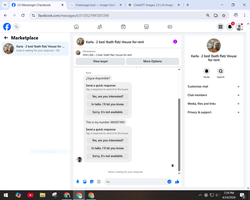Open the Facebook logo home link

point(7,26)
